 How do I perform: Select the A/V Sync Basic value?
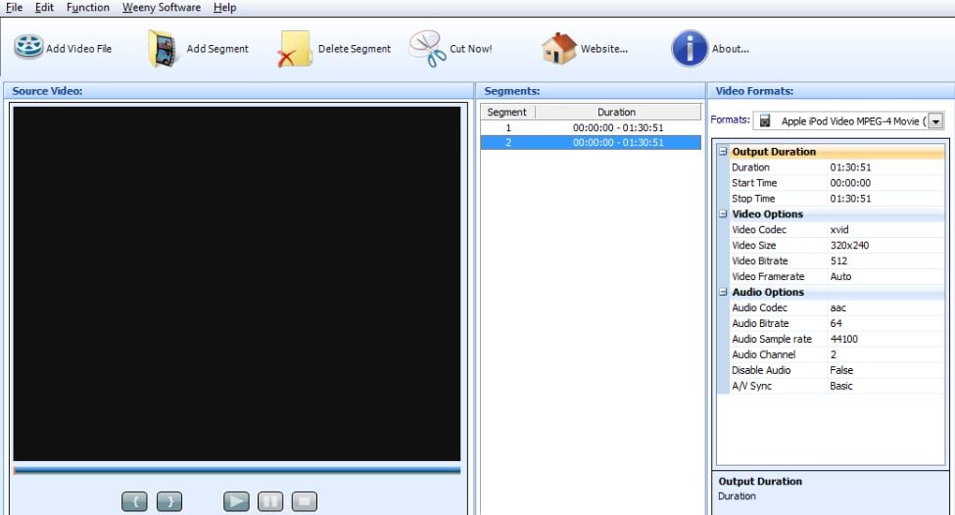(x=885, y=386)
